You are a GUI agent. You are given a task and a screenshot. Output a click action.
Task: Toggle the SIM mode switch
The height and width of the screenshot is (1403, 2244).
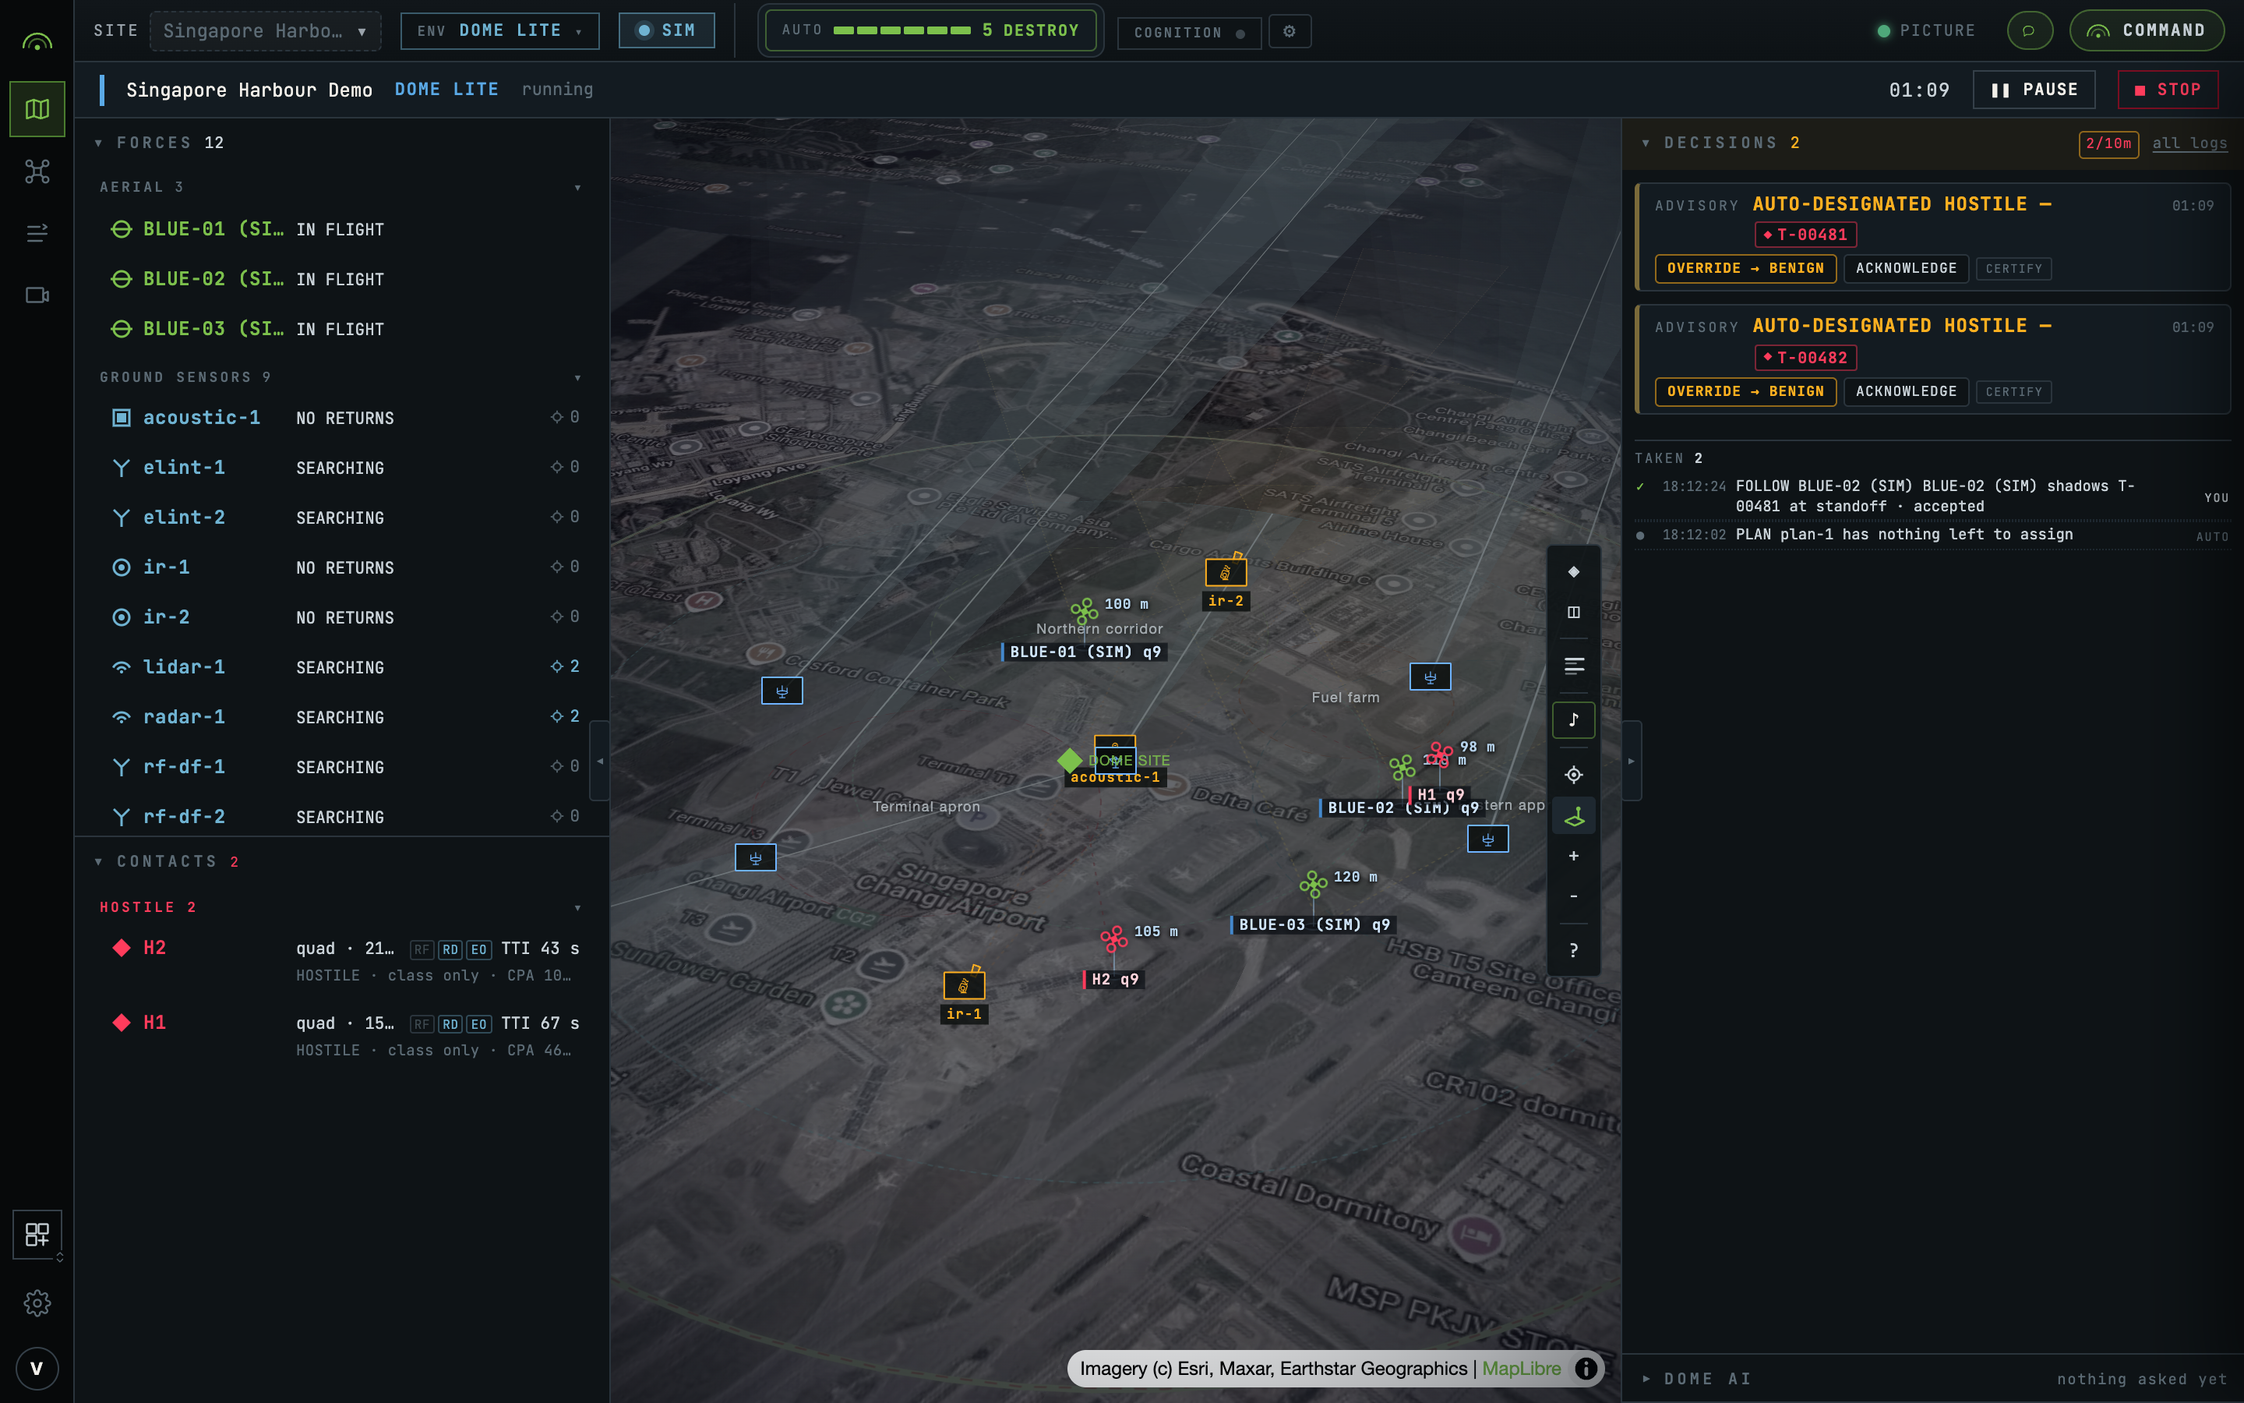coord(665,30)
